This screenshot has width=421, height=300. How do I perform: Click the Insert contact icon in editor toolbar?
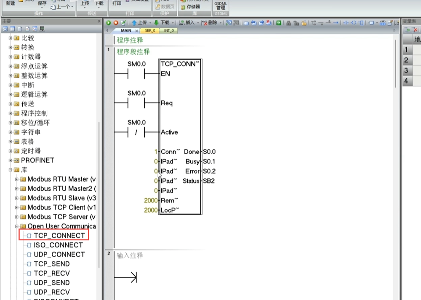346,23
